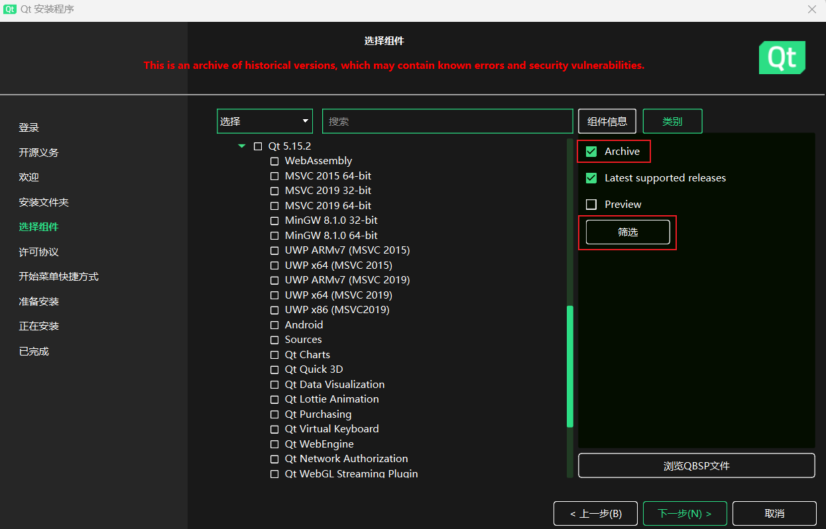Check Qt Virtual Keyboard box
The image size is (826, 529).
point(274,429)
